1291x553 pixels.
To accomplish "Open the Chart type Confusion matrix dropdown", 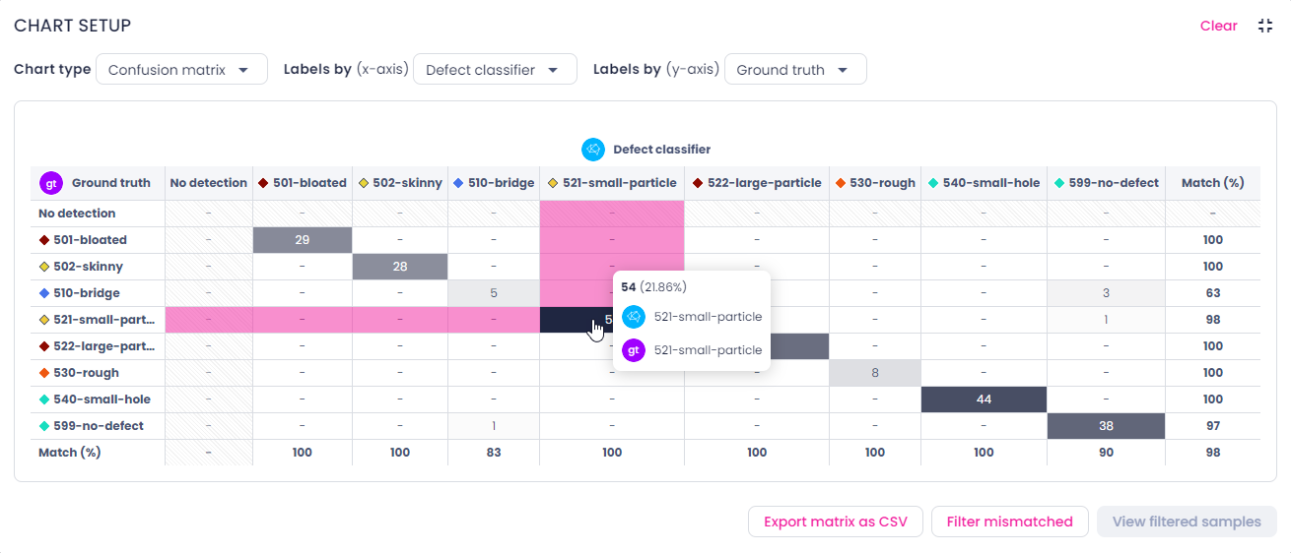I will tap(181, 69).
